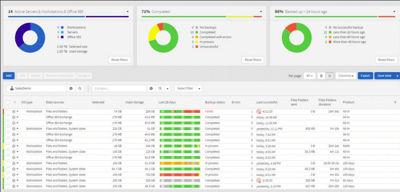Screen dimensions: 400x192
Task: Open gear menu for row using 125 GB
Action: [x=15, y=152]
